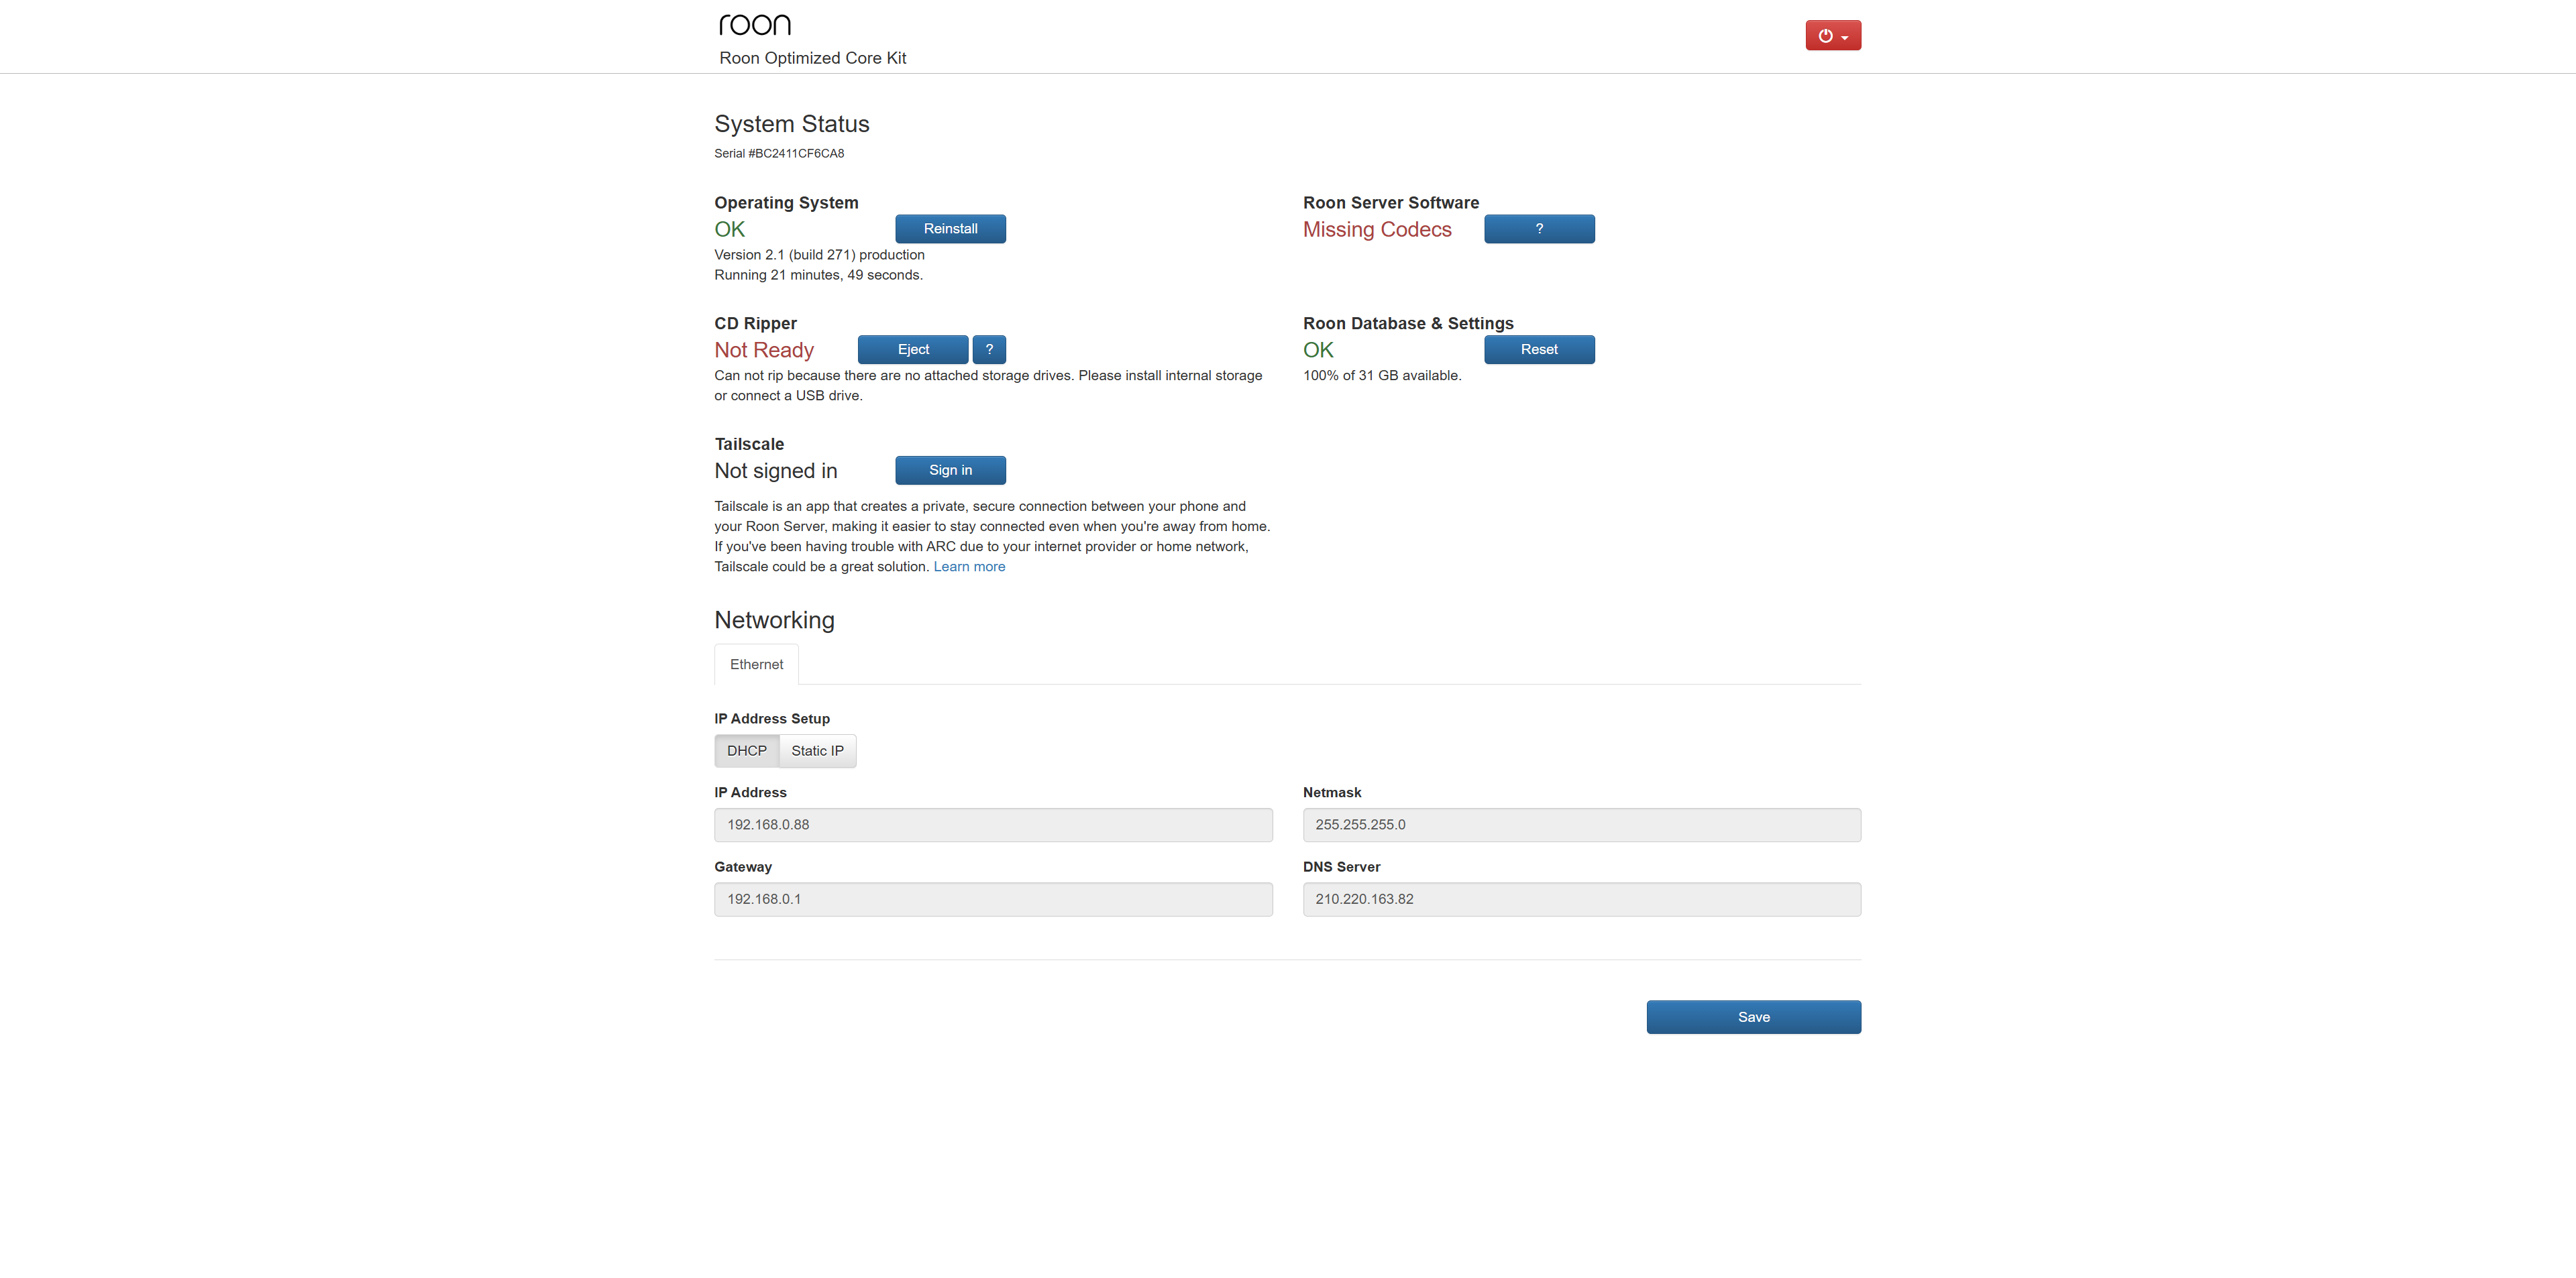Click the Not Ready CD Ripper status
Screen dimensions: 2576x1278
pos(764,351)
